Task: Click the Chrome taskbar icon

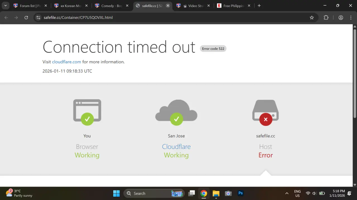Action: [x=204, y=193]
